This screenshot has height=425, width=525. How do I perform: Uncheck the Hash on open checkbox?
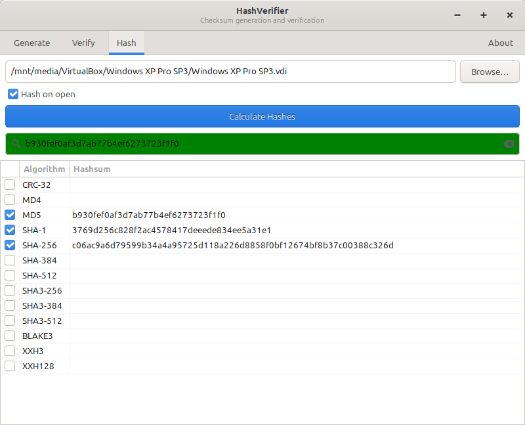tap(13, 94)
